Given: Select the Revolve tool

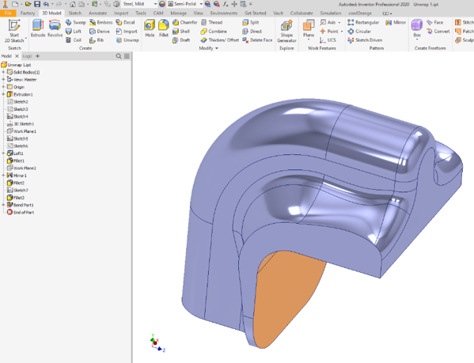Looking at the screenshot, I should pos(55,28).
